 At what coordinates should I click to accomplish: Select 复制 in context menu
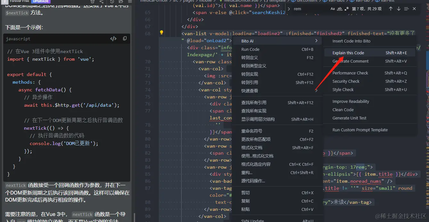[x=277, y=201]
